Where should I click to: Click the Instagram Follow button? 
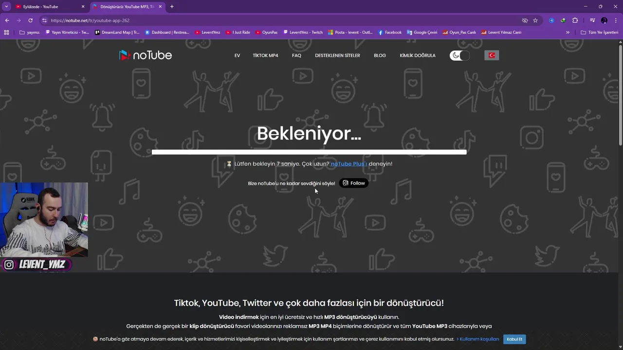point(354,183)
